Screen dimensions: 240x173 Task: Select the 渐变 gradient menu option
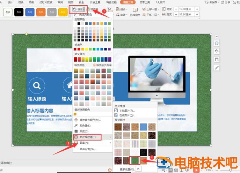point(84,131)
